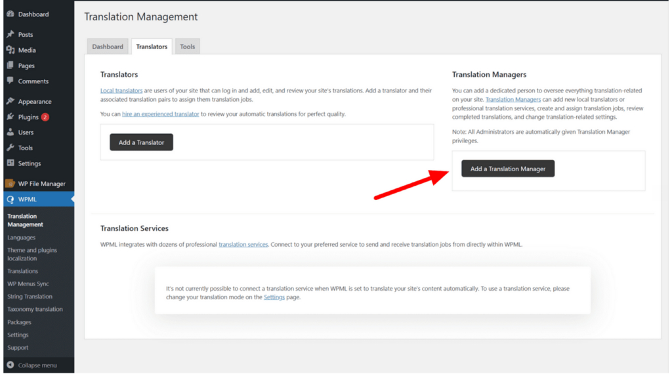Click Add a Translation Manager button
Viewport: 672px width, 376px height.
[x=507, y=169]
